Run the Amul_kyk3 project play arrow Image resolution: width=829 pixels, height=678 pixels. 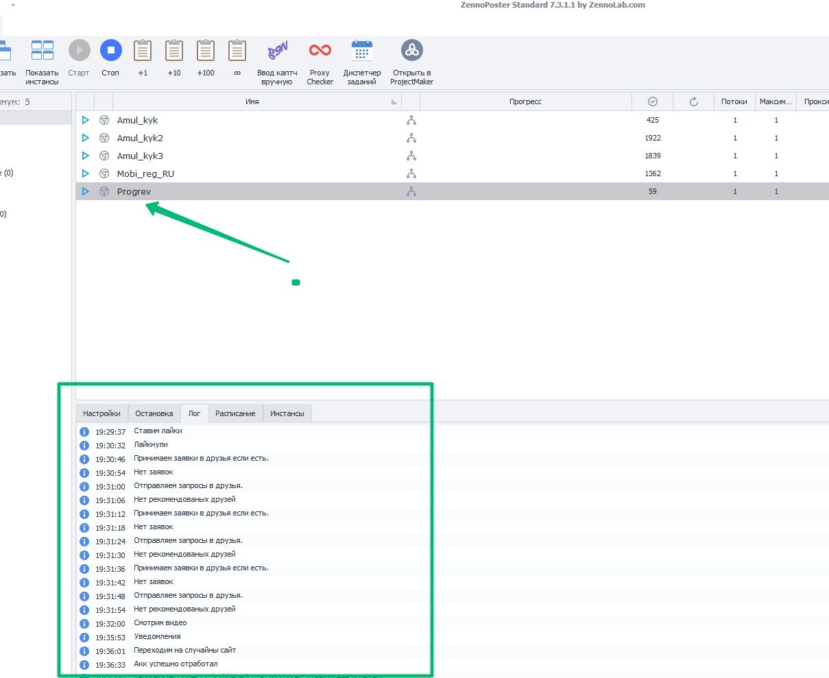pyautogui.click(x=86, y=156)
